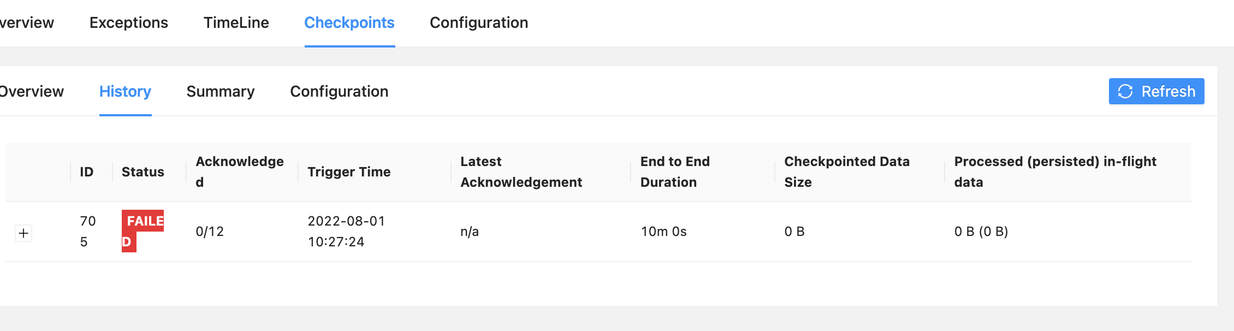This screenshot has width=1234, height=331.
Task: Select the History sub-tab
Action: [x=125, y=91]
